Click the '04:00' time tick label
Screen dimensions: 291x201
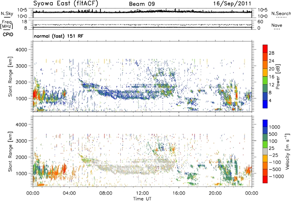69,193
